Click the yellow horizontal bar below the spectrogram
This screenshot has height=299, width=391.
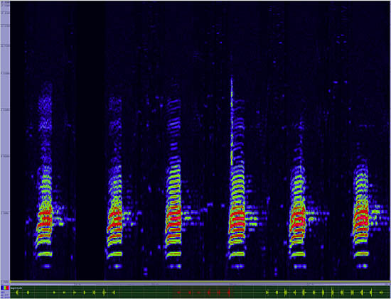[200, 282]
